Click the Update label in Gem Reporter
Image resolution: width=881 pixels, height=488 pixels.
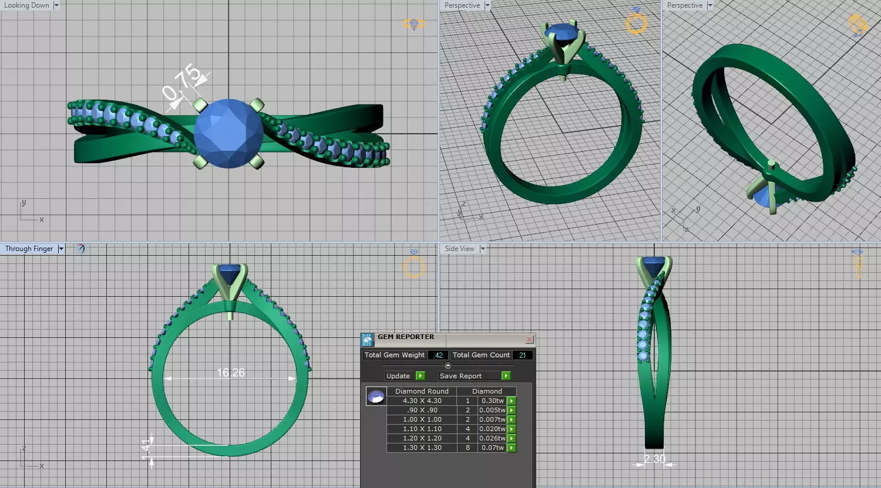pyautogui.click(x=398, y=376)
